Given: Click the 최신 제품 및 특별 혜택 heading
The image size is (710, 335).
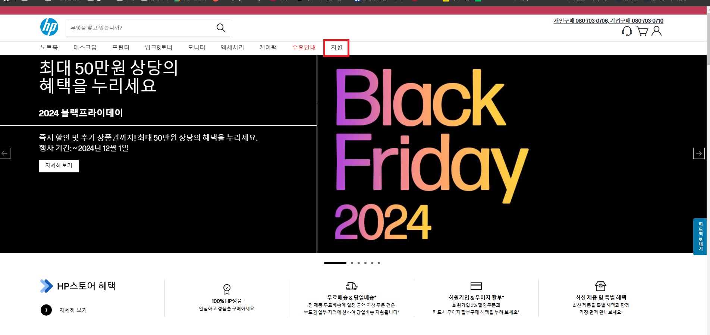Looking at the screenshot, I should (x=601, y=297).
